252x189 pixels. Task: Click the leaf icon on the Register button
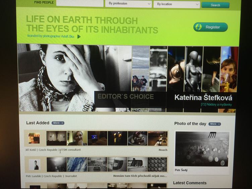199,27
